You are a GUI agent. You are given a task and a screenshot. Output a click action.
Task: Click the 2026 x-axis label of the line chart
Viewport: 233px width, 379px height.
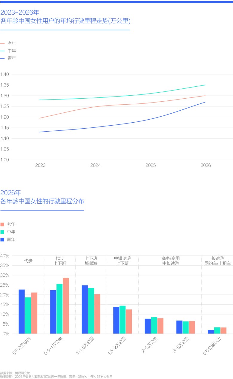tap(206, 166)
